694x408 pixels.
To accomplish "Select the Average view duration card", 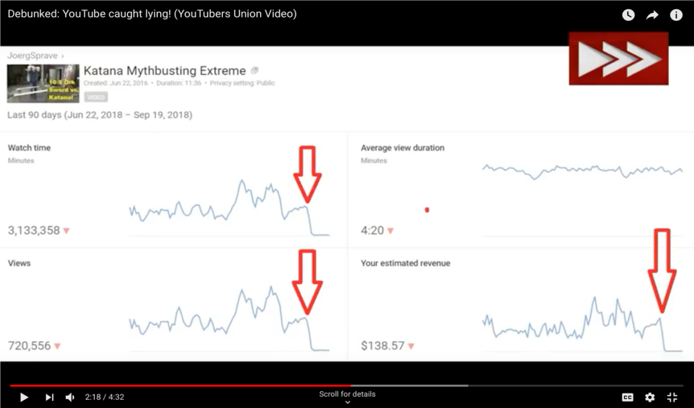I will click(520, 190).
